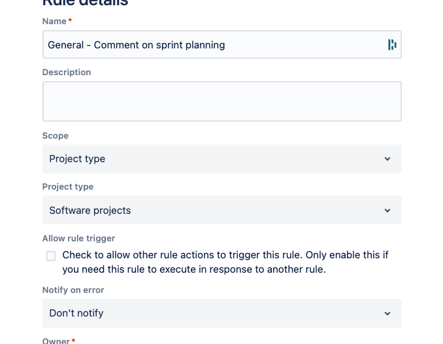Click the Project type field label
Viewport: 443px width, 344px height.
click(68, 187)
